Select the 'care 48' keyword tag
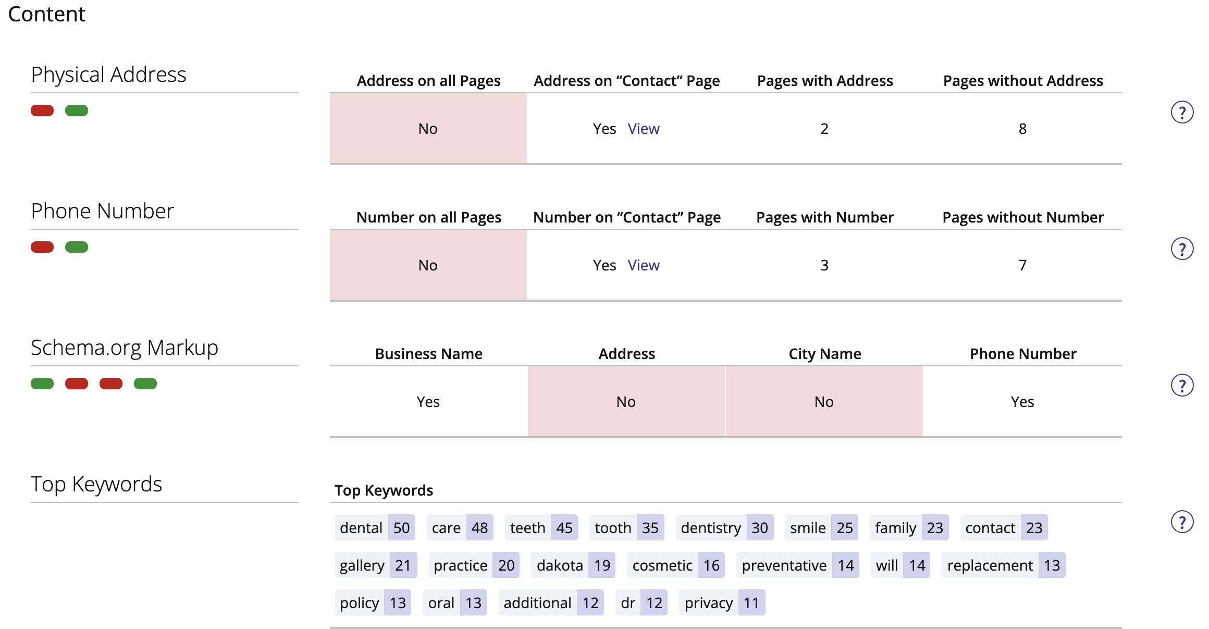1209x629 pixels. [460, 527]
